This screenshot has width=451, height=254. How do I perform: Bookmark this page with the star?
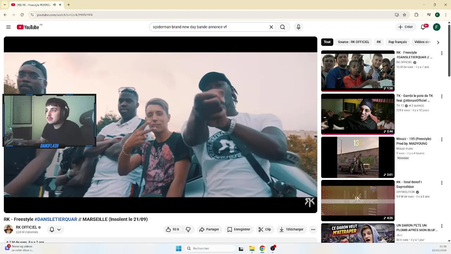coord(404,15)
